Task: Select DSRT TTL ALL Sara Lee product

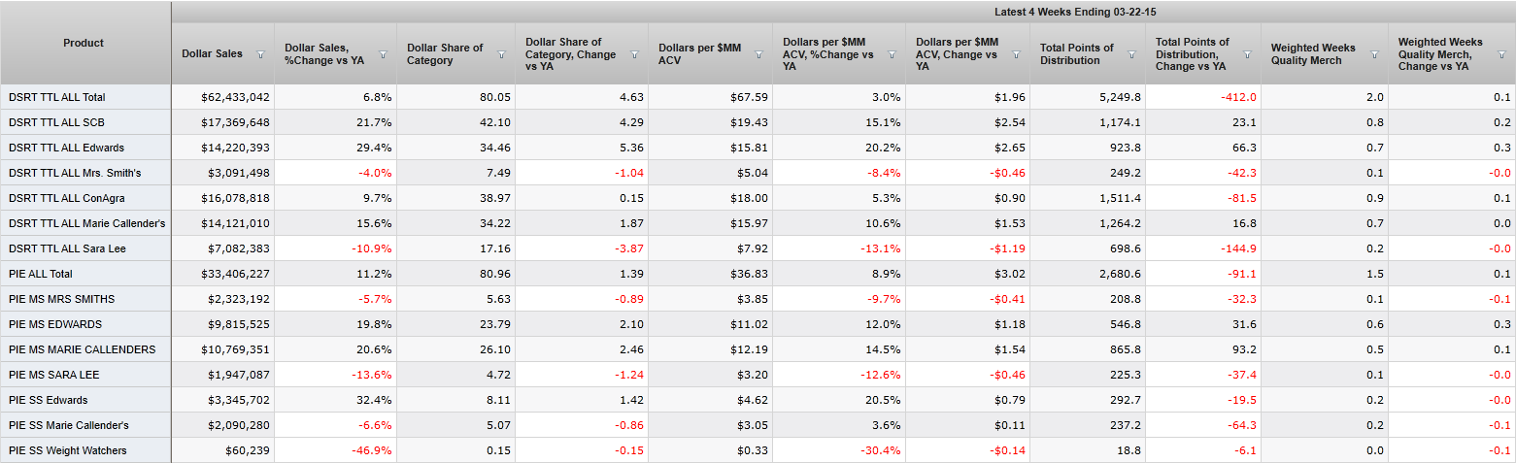Action: [x=66, y=248]
